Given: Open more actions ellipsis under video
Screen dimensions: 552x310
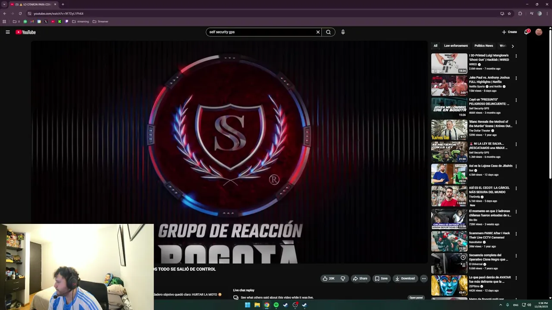Looking at the screenshot, I should 424,279.
